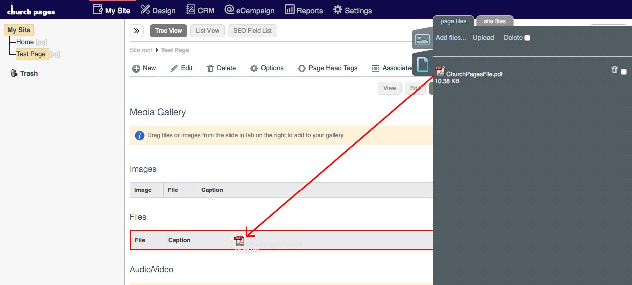
Task: Click the Media Gallery heading
Action: coord(158,112)
